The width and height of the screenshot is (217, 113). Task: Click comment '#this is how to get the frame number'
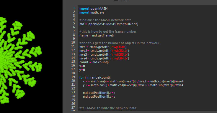tap(108, 31)
